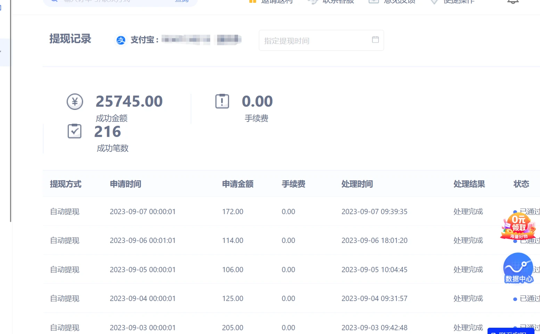
Task: Click the 状态 column header
Action: coord(521,184)
